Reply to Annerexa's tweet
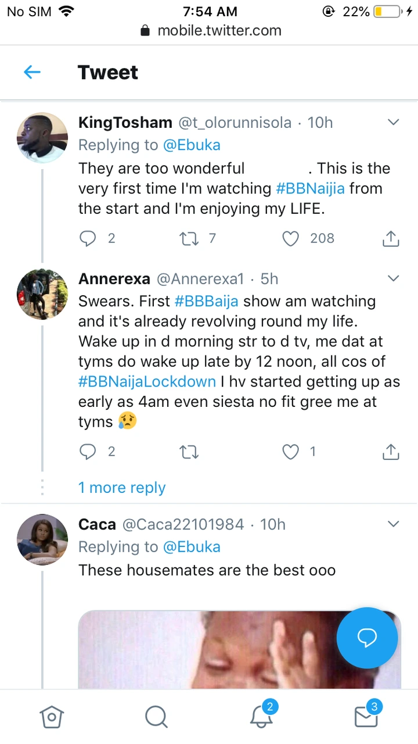 click(88, 452)
